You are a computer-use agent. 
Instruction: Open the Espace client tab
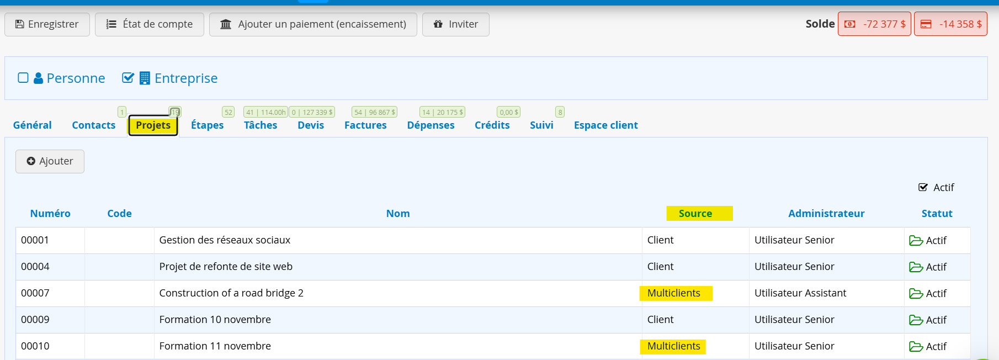[x=606, y=125]
